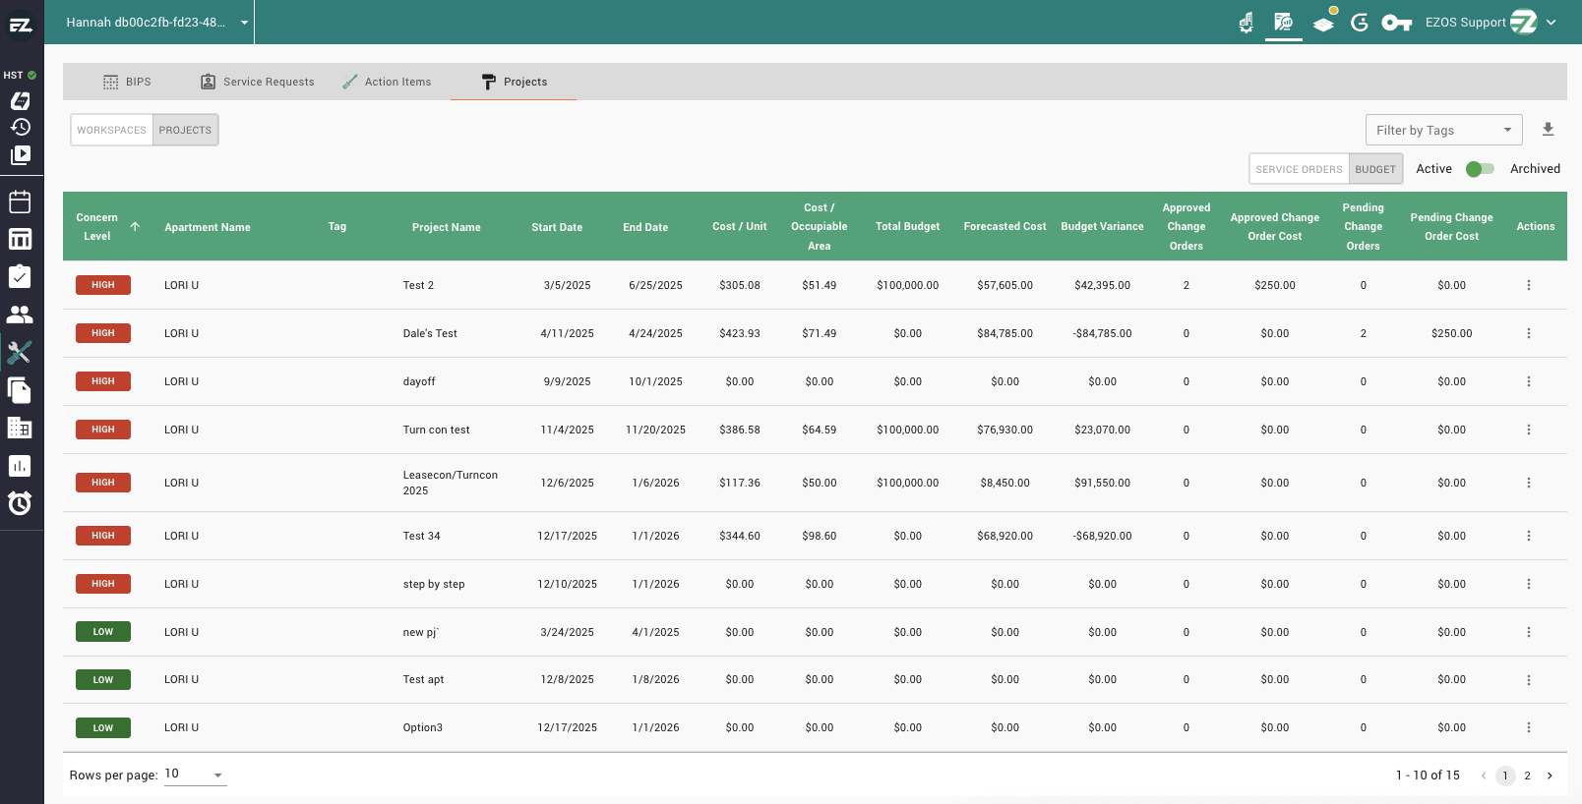Open the alarm clock sidebar icon
Screen dimensions: 1582x804
point(20,503)
